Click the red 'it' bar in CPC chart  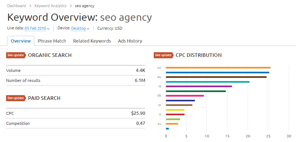click(x=175, y=114)
